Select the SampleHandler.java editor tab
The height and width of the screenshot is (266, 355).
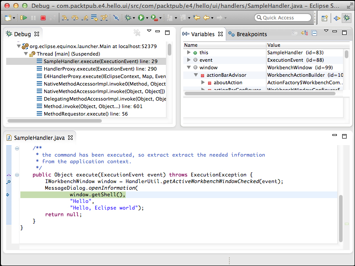(x=39, y=138)
